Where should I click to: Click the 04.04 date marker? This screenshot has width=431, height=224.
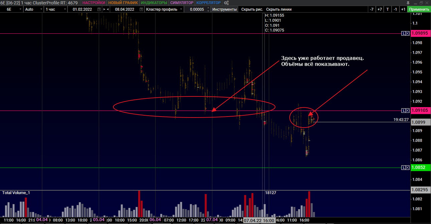click(x=42, y=220)
